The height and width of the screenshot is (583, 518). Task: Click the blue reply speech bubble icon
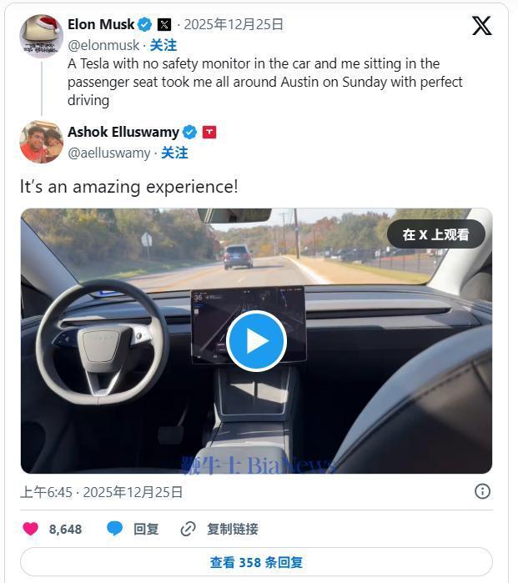(x=115, y=529)
